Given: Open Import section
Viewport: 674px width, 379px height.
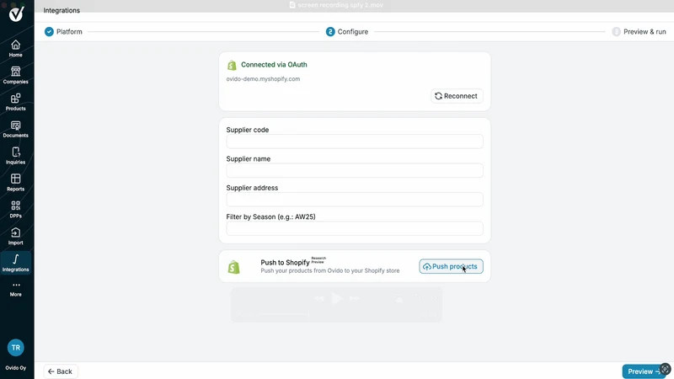Looking at the screenshot, I should pos(15,237).
